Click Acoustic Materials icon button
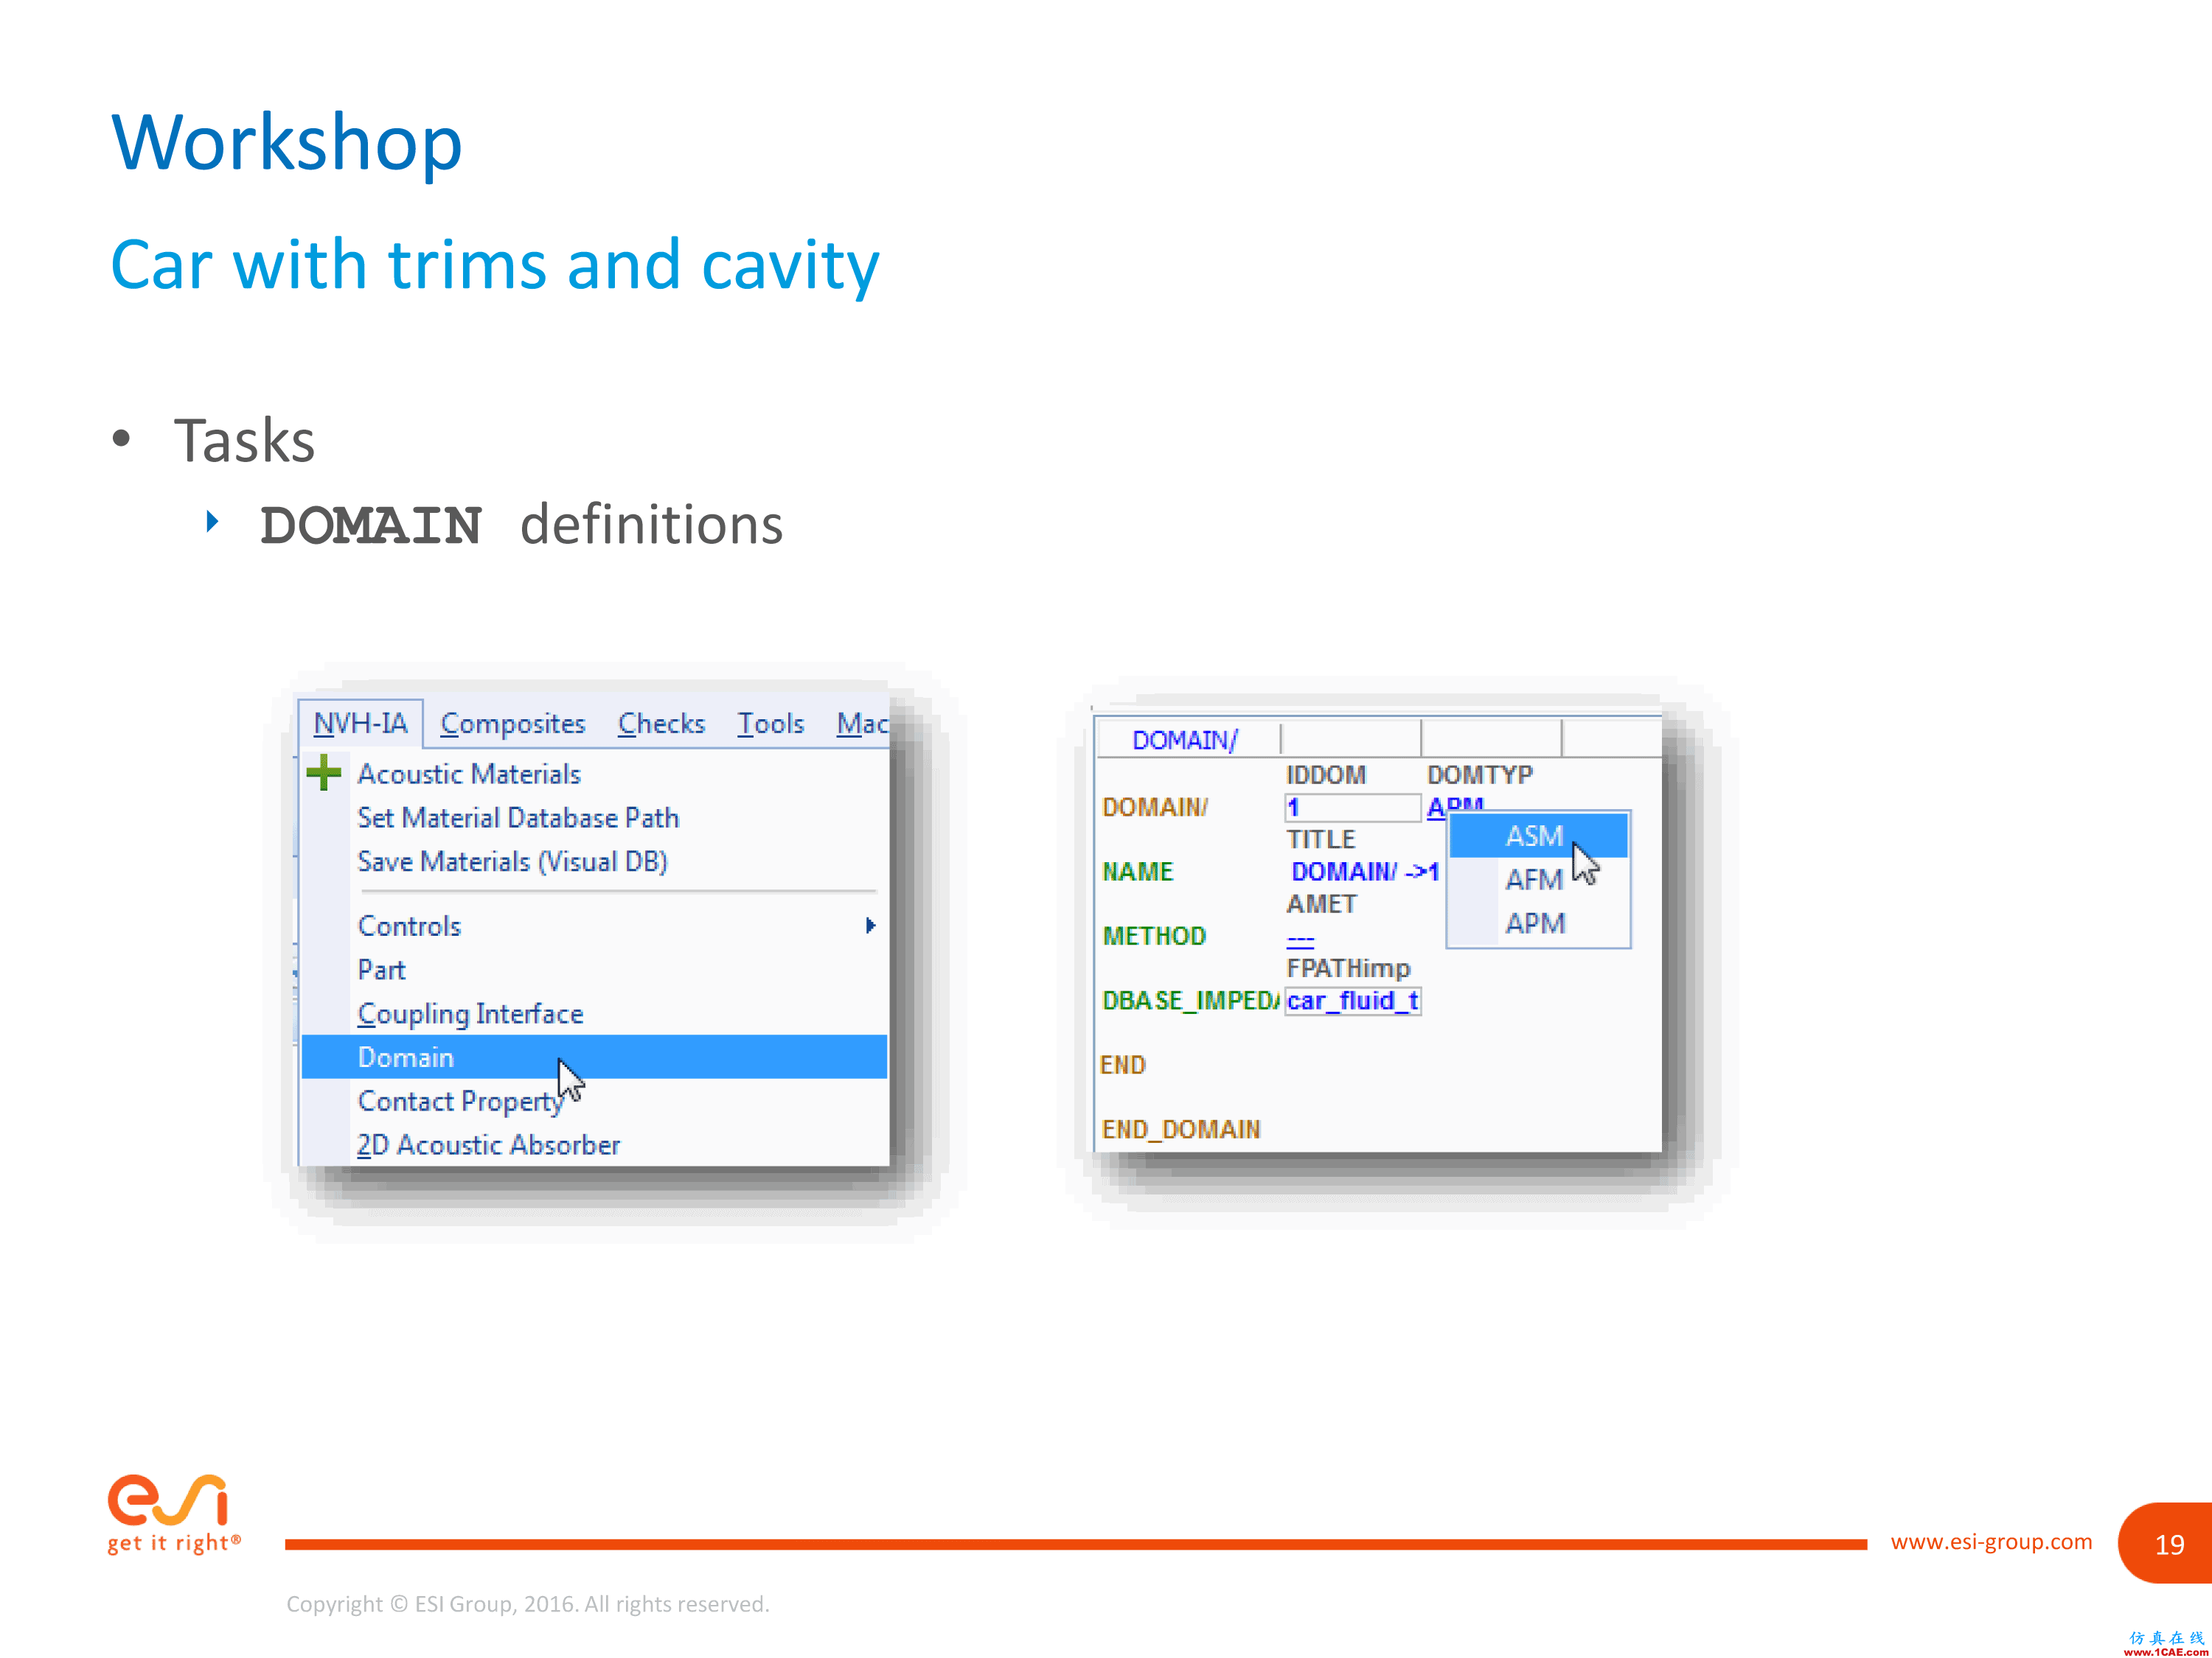 pyautogui.click(x=324, y=773)
